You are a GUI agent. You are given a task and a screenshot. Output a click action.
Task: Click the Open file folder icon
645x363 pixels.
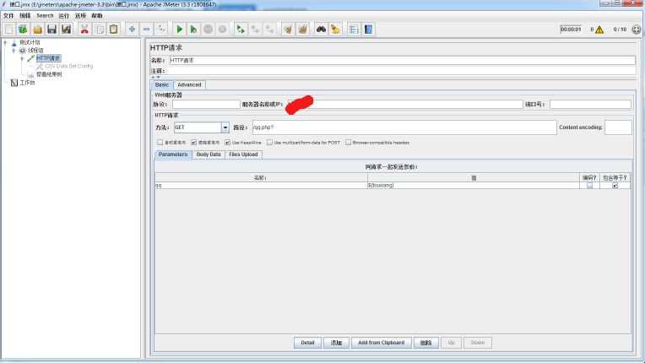pos(37,30)
